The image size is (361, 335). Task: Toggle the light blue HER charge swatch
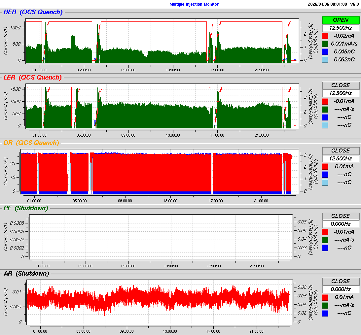[325, 59]
